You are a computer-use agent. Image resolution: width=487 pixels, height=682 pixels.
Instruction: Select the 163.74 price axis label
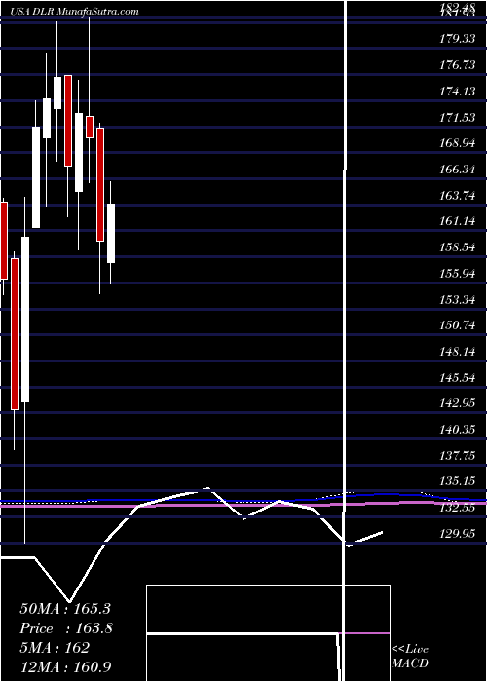click(x=457, y=195)
